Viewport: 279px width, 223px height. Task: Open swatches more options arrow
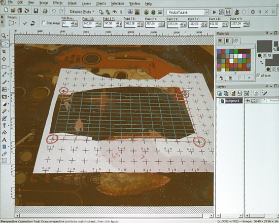[249, 78]
